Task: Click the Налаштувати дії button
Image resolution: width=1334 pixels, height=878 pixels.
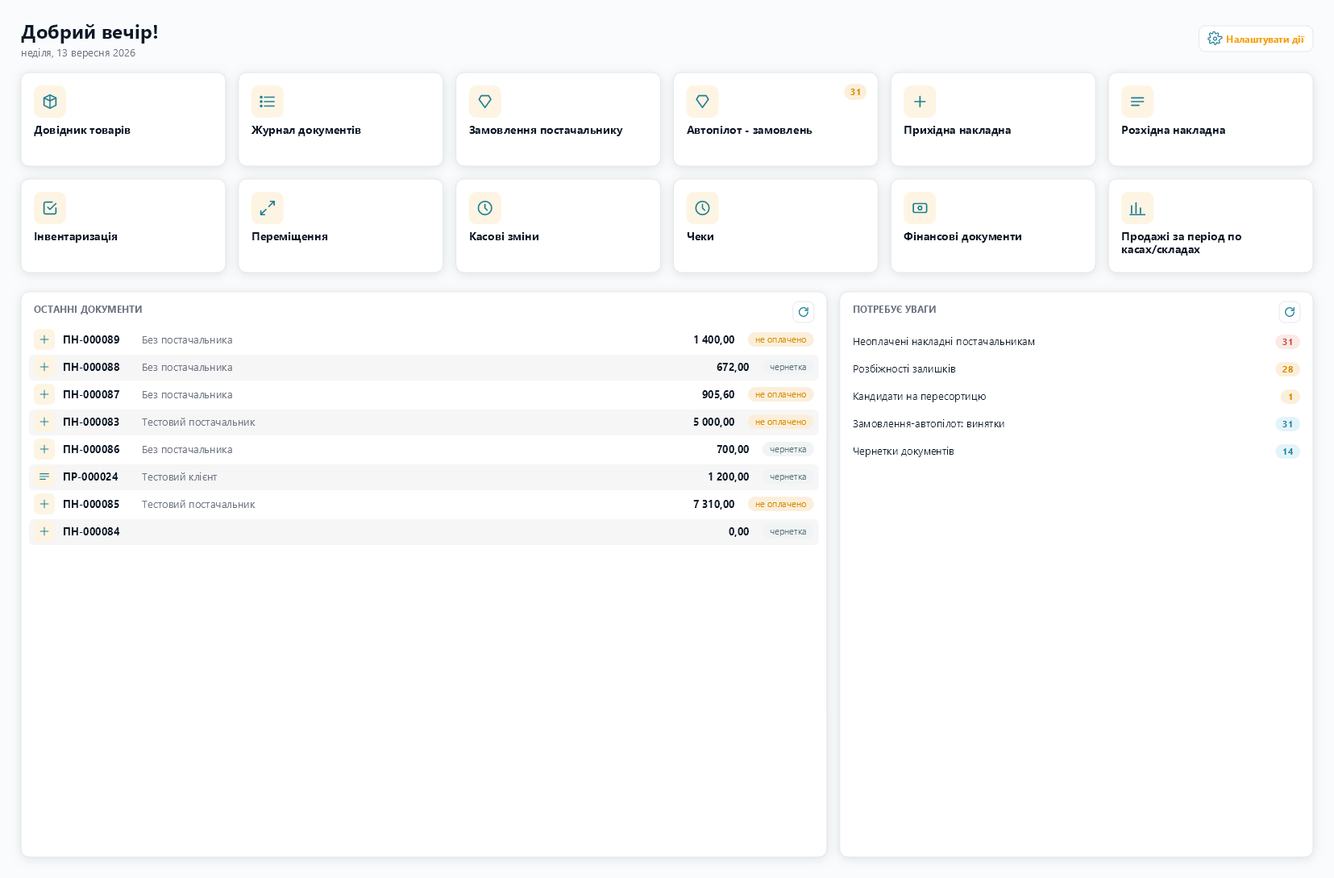Action: (1256, 39)
